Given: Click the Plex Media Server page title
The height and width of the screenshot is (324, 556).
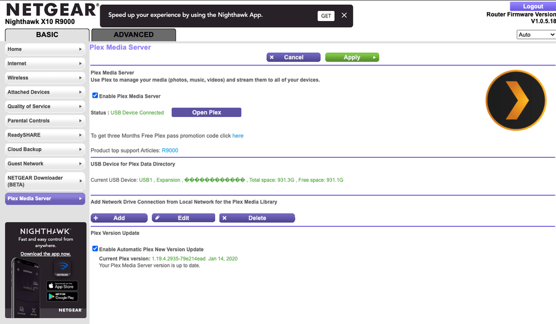Looking at the screenshot, I should [x=120, y=47].
